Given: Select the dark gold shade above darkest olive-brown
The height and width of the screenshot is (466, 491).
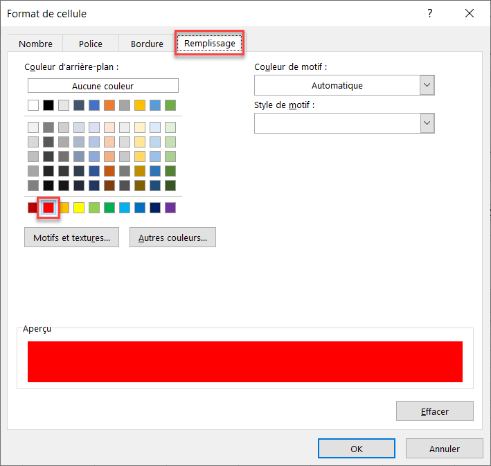Looking at the screenshot, I should pyautogui.click(x=140, y=171).
